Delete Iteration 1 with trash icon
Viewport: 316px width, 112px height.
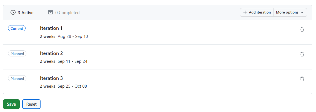coord(302,29)
